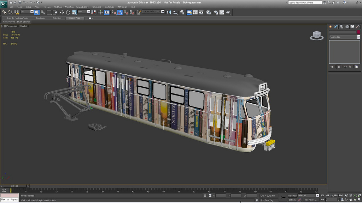Switch to the Selection ribbon tab
Viewport: 362px width, 203px height.
pos(57,18)
